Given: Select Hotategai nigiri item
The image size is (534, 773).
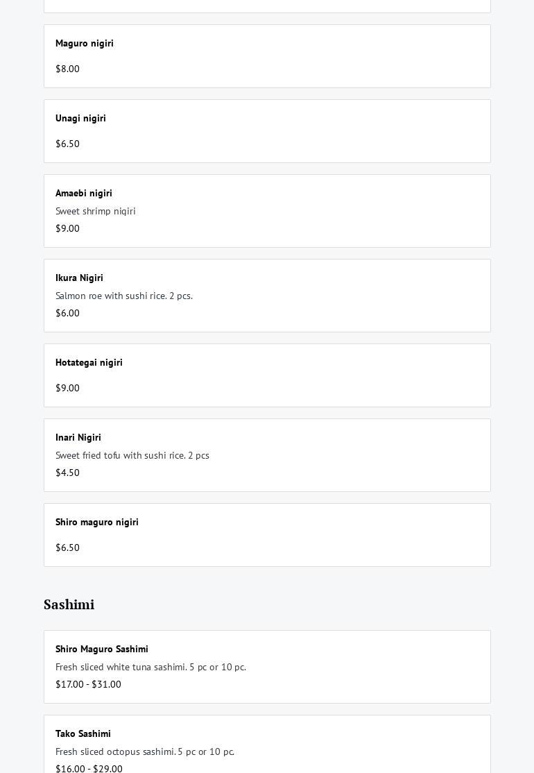Looking at the screenshot, I should click(267, 375).
